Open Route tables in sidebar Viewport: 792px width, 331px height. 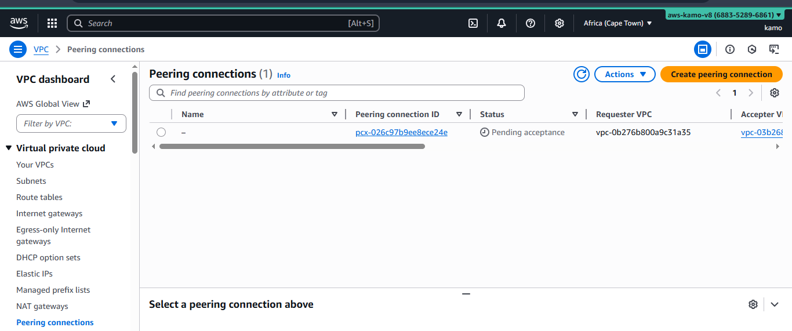pos(39,197)
